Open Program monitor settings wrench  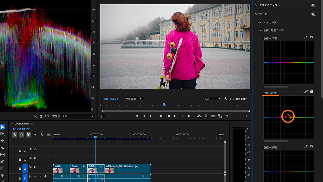226,99
